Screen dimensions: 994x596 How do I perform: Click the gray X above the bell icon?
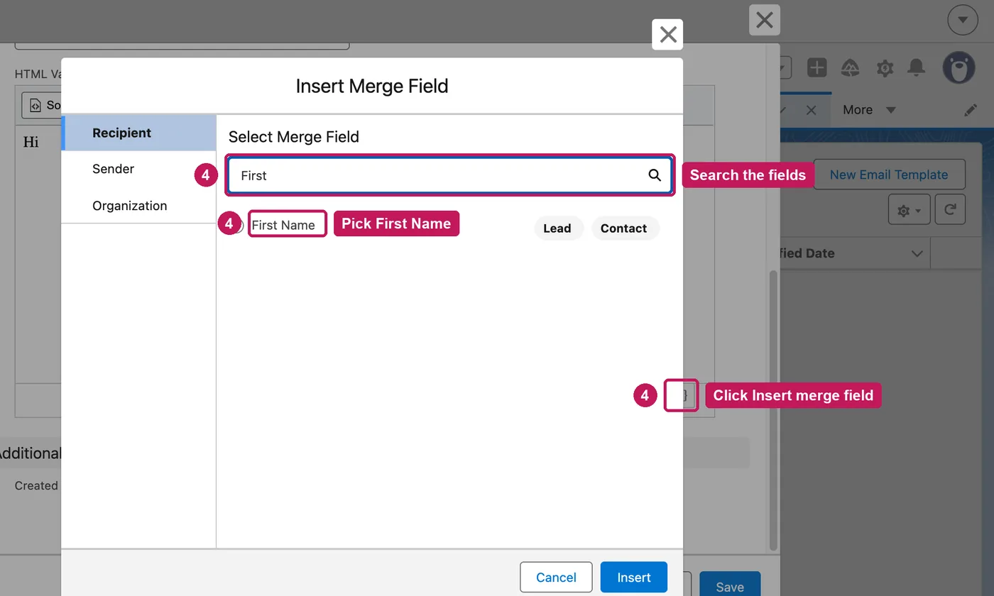coord(765,20)
